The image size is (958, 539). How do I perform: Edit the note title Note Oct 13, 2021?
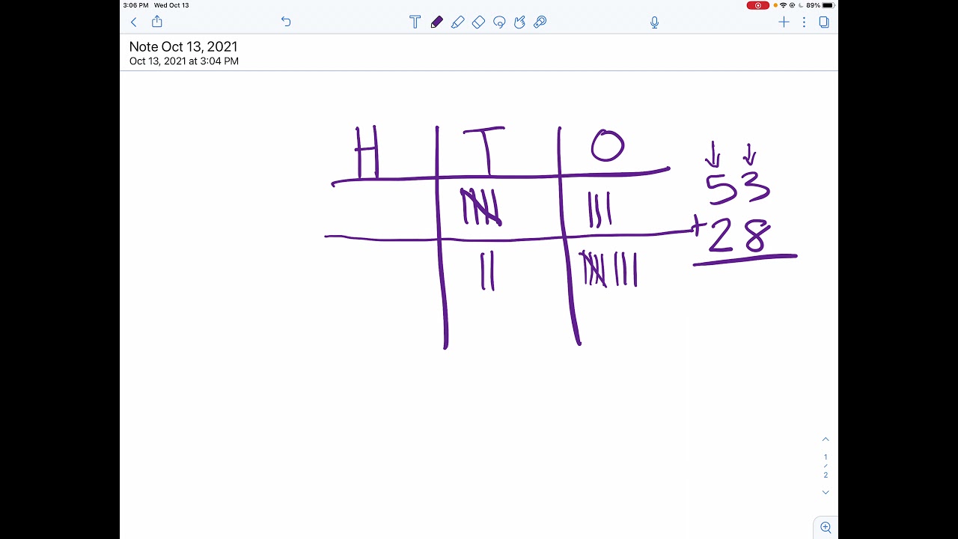point(183,46)
